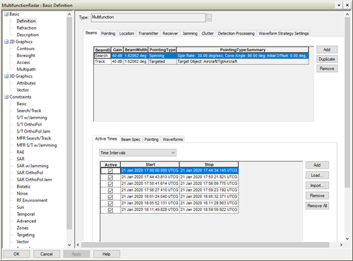The height and width of the screenshot is (261, 353).
Task: Collapse the 2D Graphics tree node
Action: tap(6, 42)
